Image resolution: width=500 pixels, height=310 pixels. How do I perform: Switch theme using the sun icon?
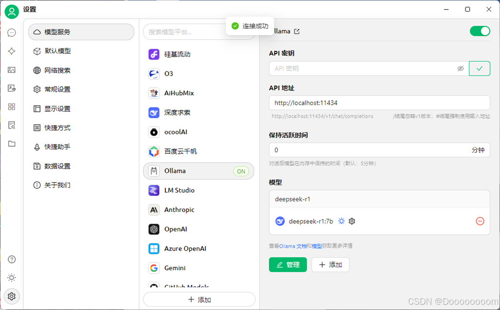[12, 278]
